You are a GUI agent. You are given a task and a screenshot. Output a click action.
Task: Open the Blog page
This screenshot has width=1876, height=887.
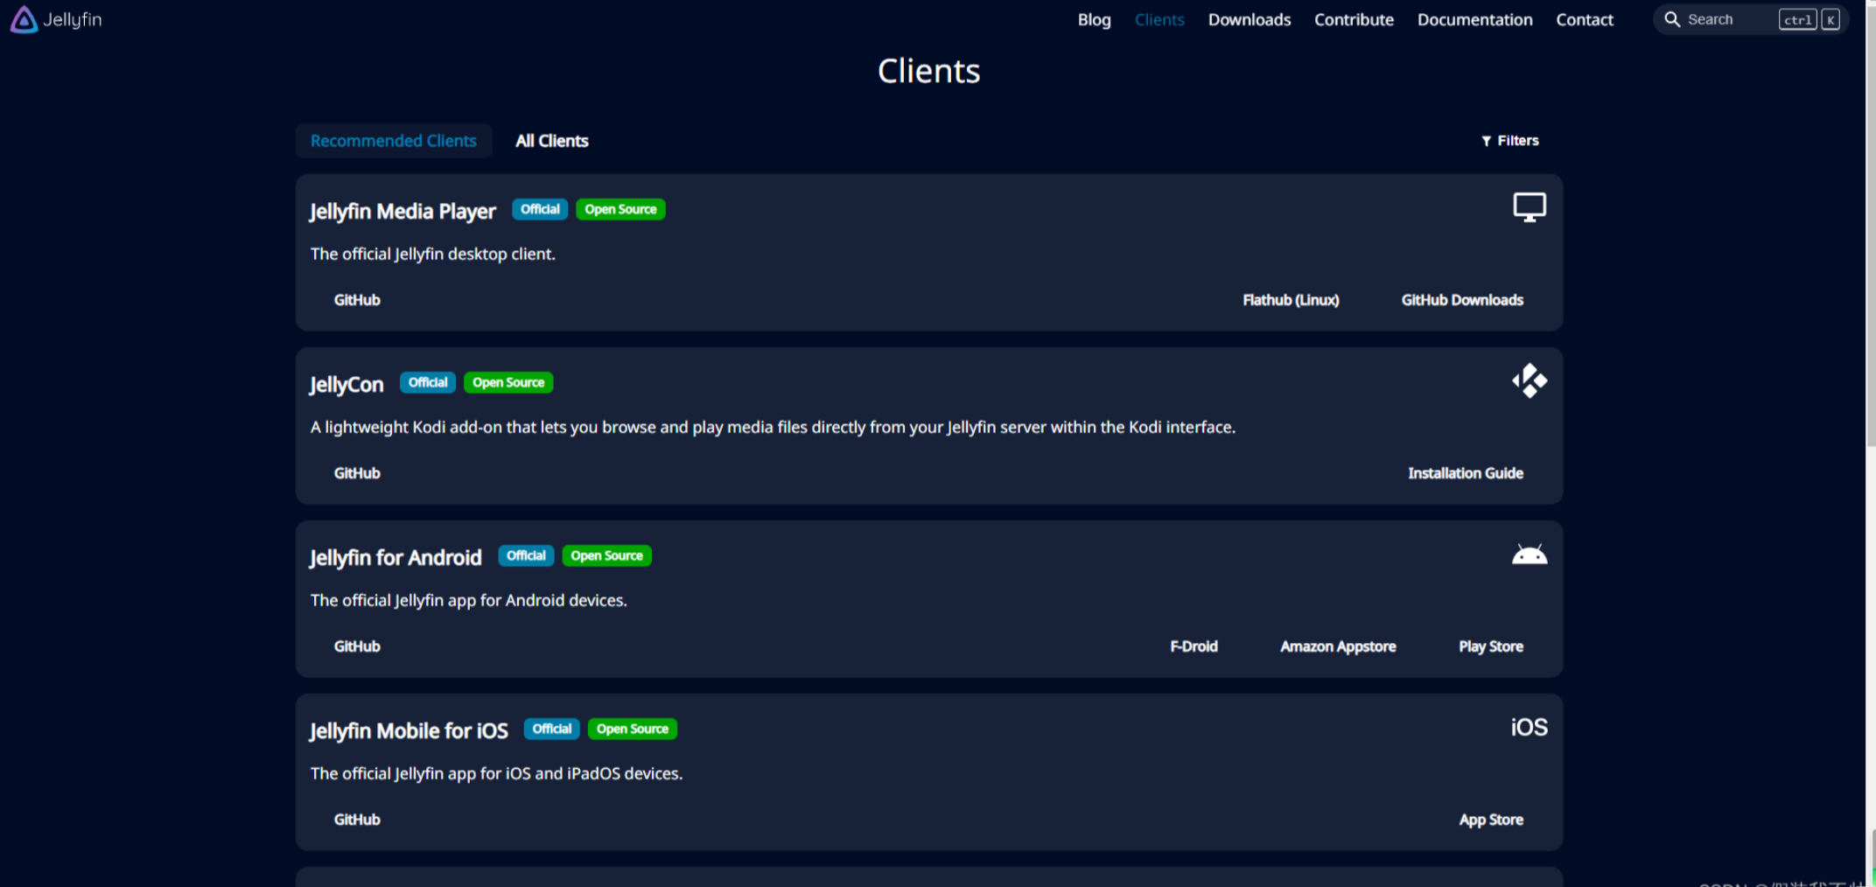(1094, 19)
